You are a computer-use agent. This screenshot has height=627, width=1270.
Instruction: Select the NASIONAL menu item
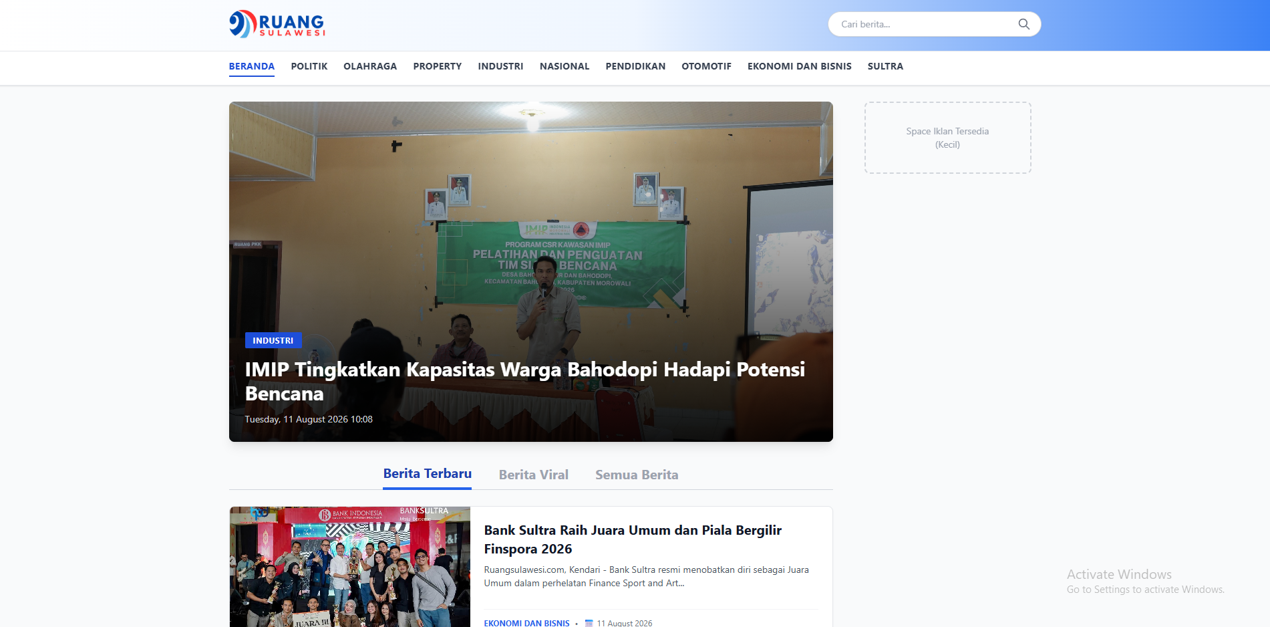565,66
